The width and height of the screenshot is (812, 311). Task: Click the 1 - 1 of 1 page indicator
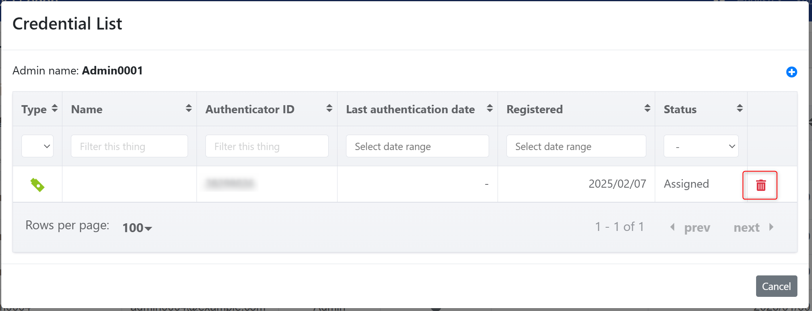pos(619,226)
